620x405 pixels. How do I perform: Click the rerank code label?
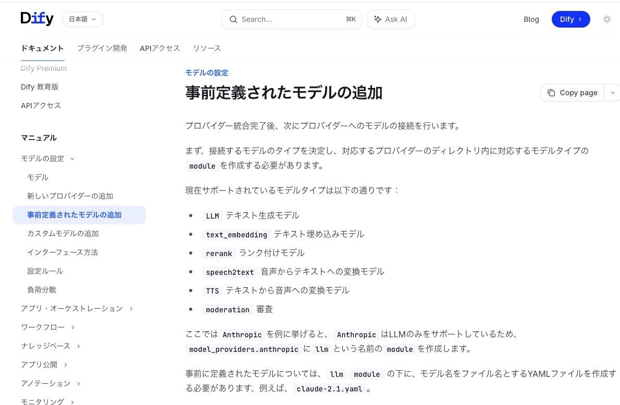[x=219, y=254]
